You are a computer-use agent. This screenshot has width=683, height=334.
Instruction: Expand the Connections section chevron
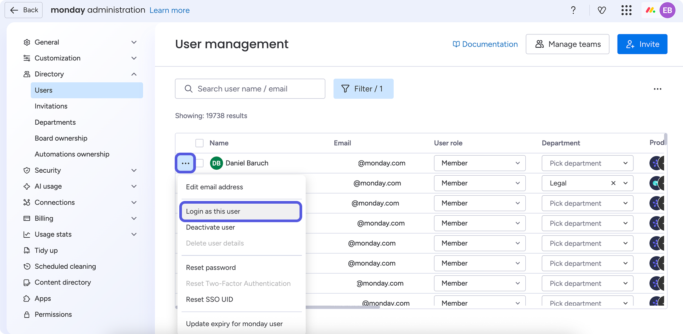[134, 203]
